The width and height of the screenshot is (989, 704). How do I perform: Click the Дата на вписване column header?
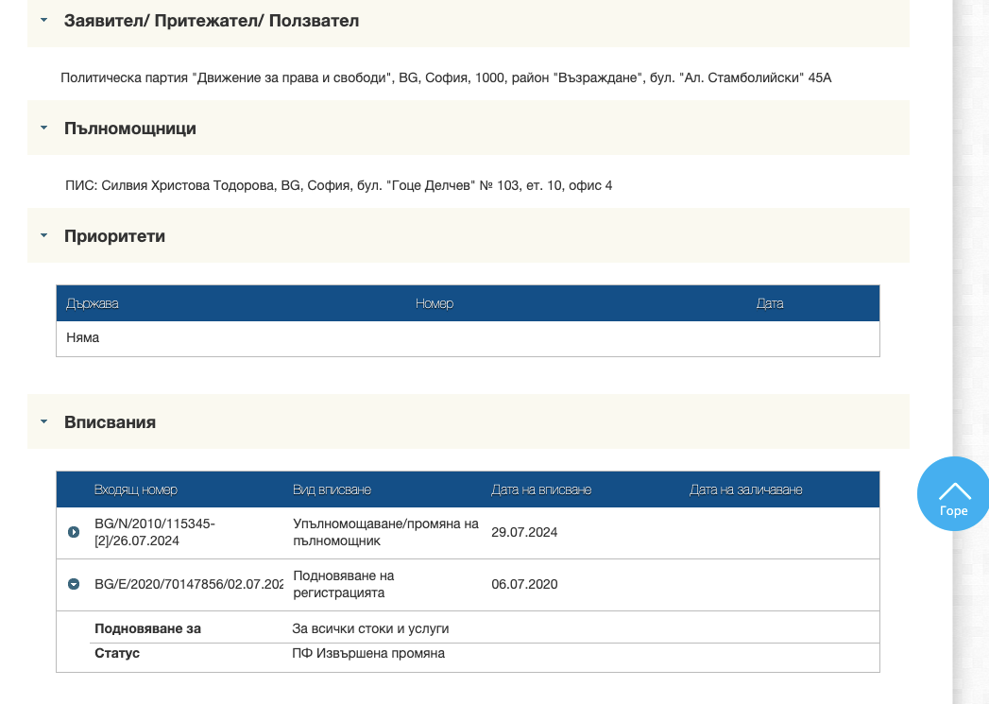(541, 490)
